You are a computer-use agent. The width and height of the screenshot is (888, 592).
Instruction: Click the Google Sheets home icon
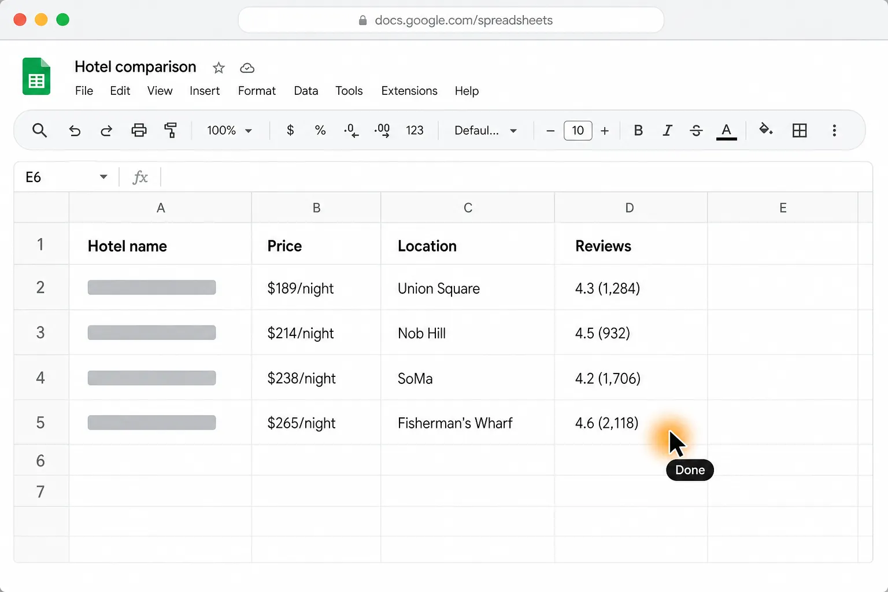pos(36,76)
